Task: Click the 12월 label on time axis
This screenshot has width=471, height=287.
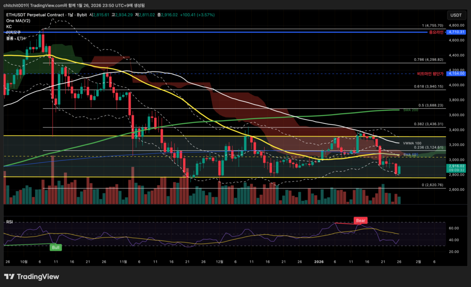Action: point(220,262)
